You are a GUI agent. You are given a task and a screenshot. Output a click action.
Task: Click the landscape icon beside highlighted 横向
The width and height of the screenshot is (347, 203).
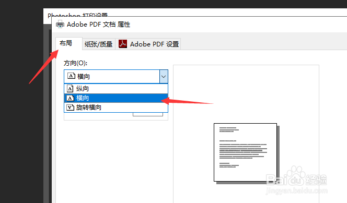point(70,98)
